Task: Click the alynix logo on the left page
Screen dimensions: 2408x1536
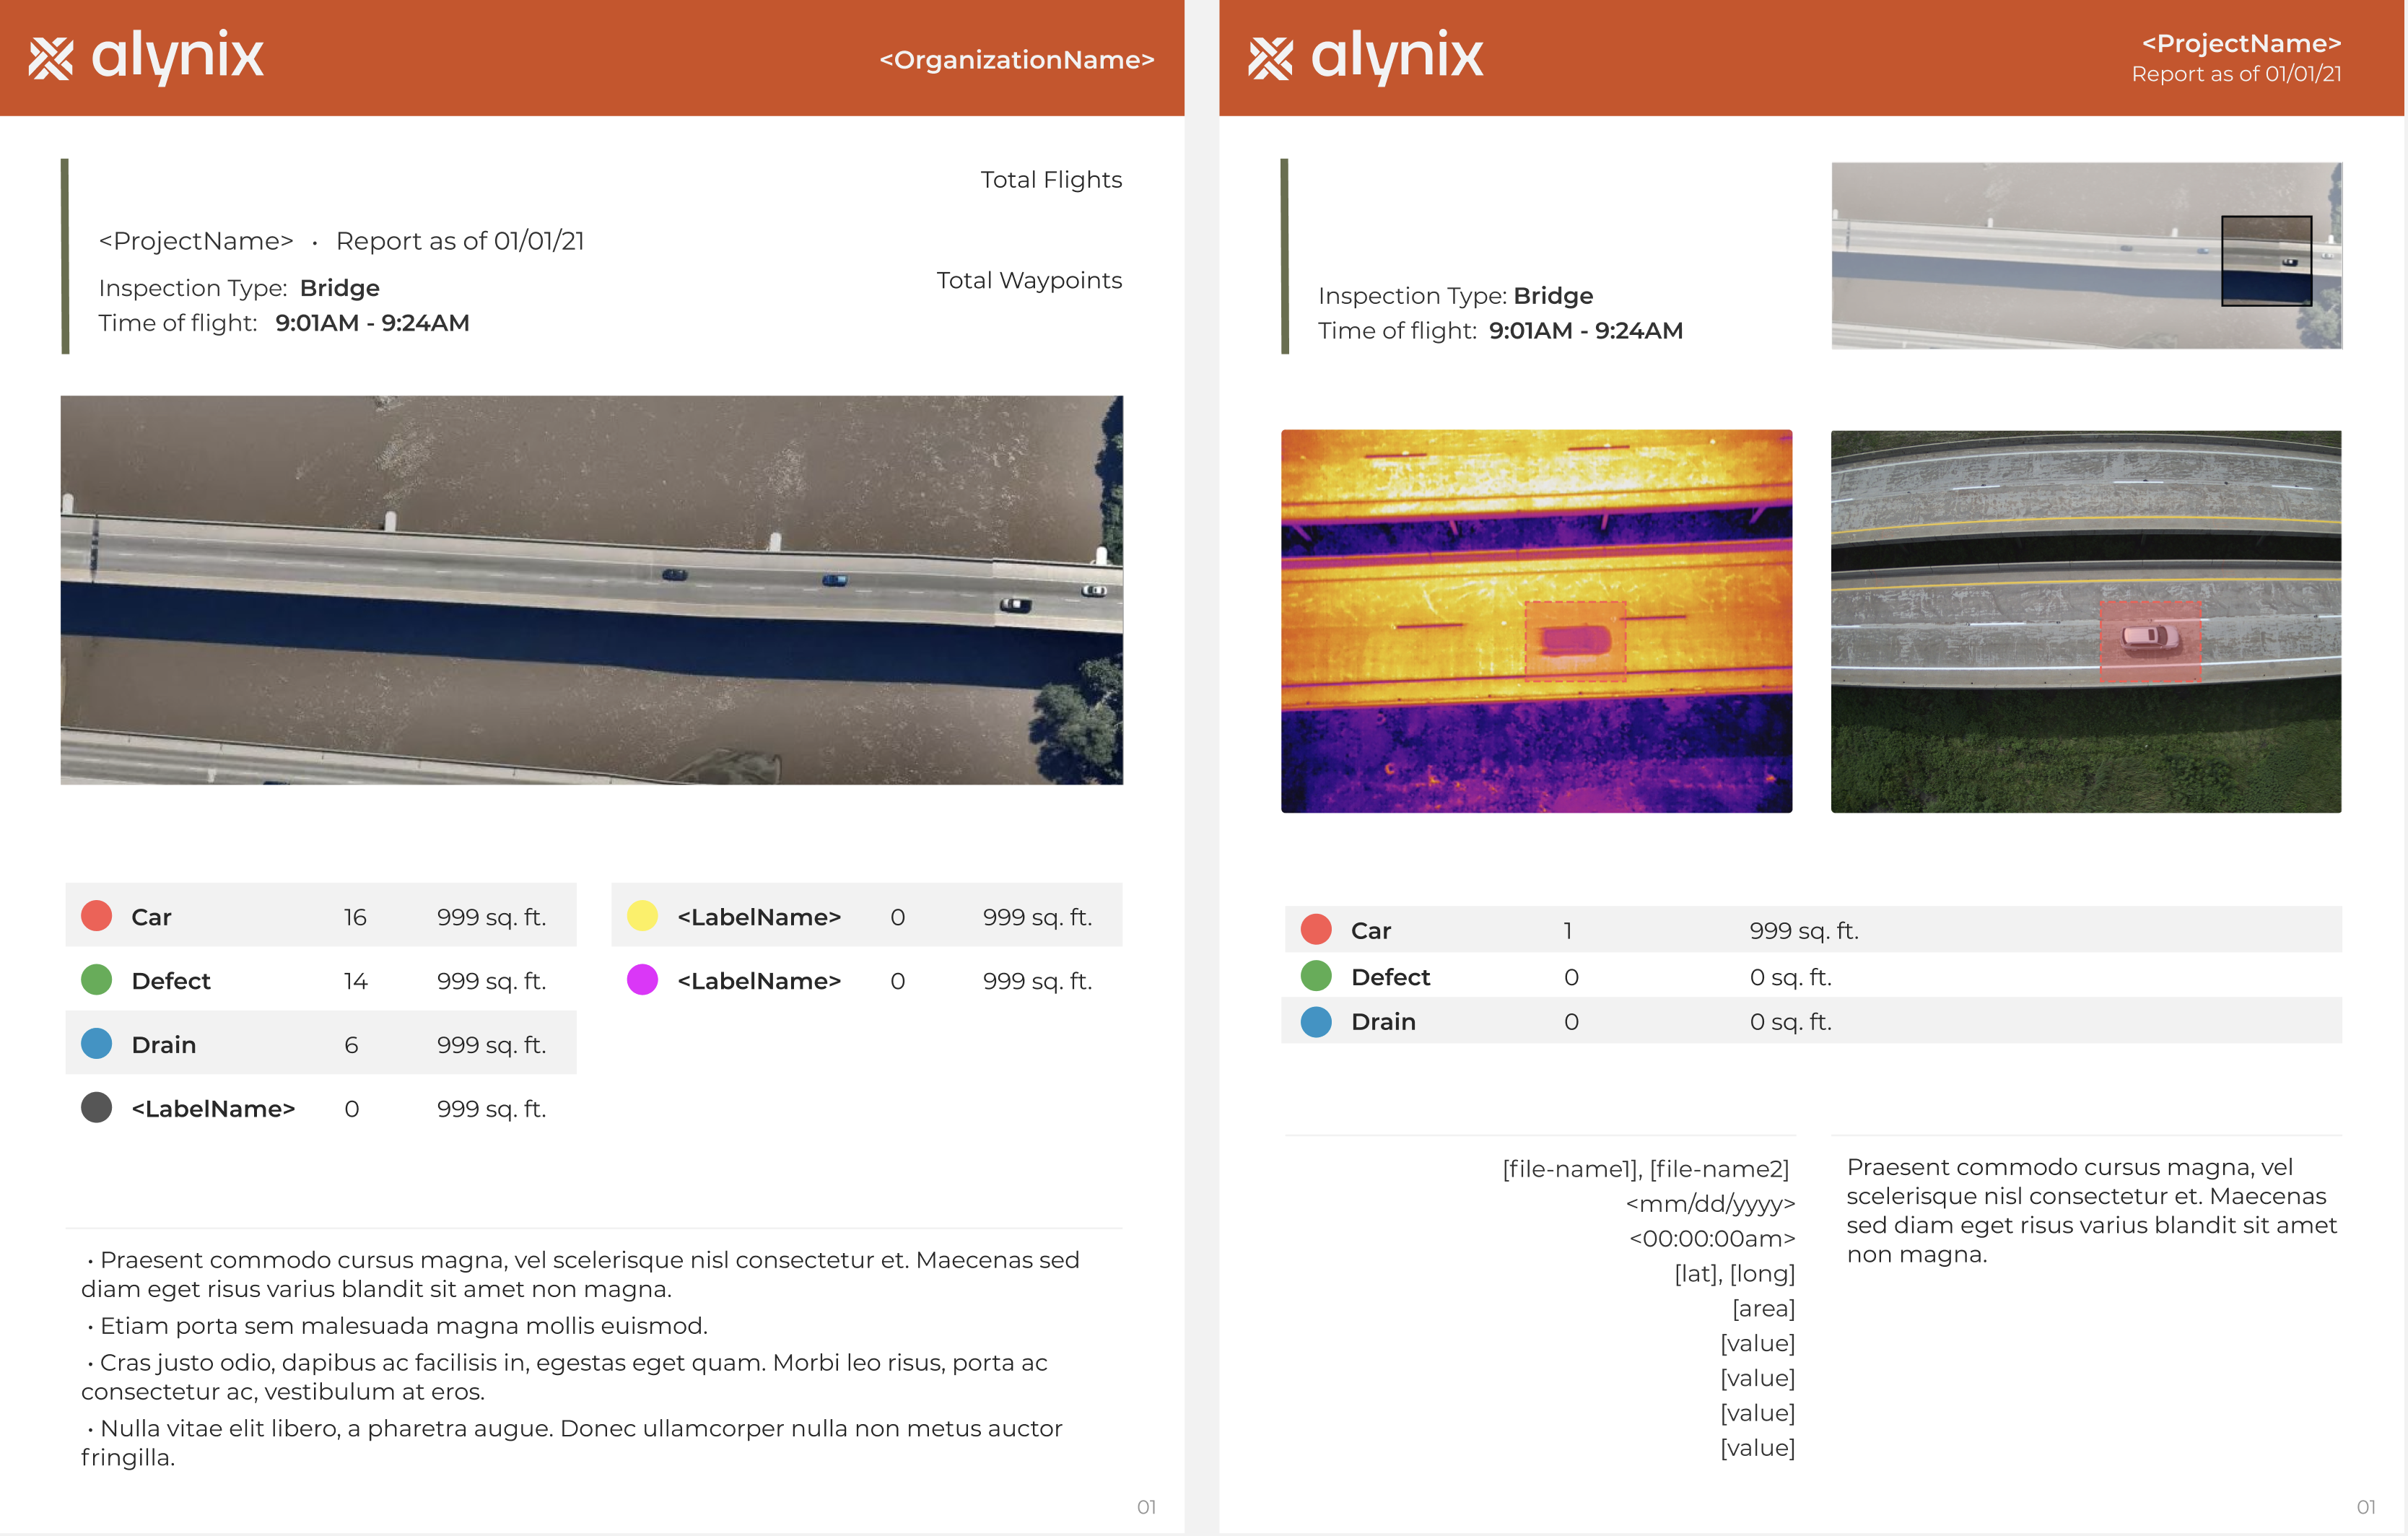Action: [x=146, y=56]
